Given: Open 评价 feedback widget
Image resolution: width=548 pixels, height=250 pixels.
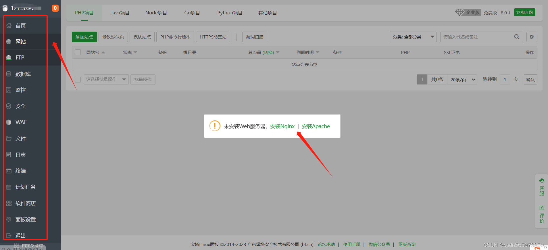Looking at the screenshot, I should [x=542, y=214].
